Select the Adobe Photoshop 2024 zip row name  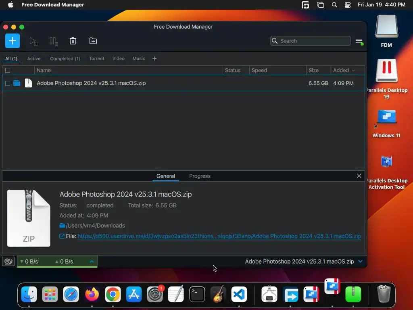(91, 83)
